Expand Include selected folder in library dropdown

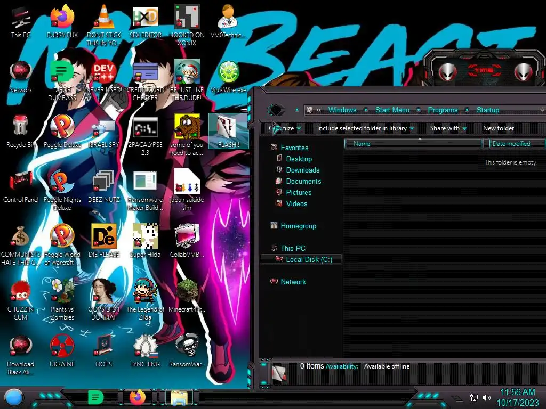coord(365,128)
